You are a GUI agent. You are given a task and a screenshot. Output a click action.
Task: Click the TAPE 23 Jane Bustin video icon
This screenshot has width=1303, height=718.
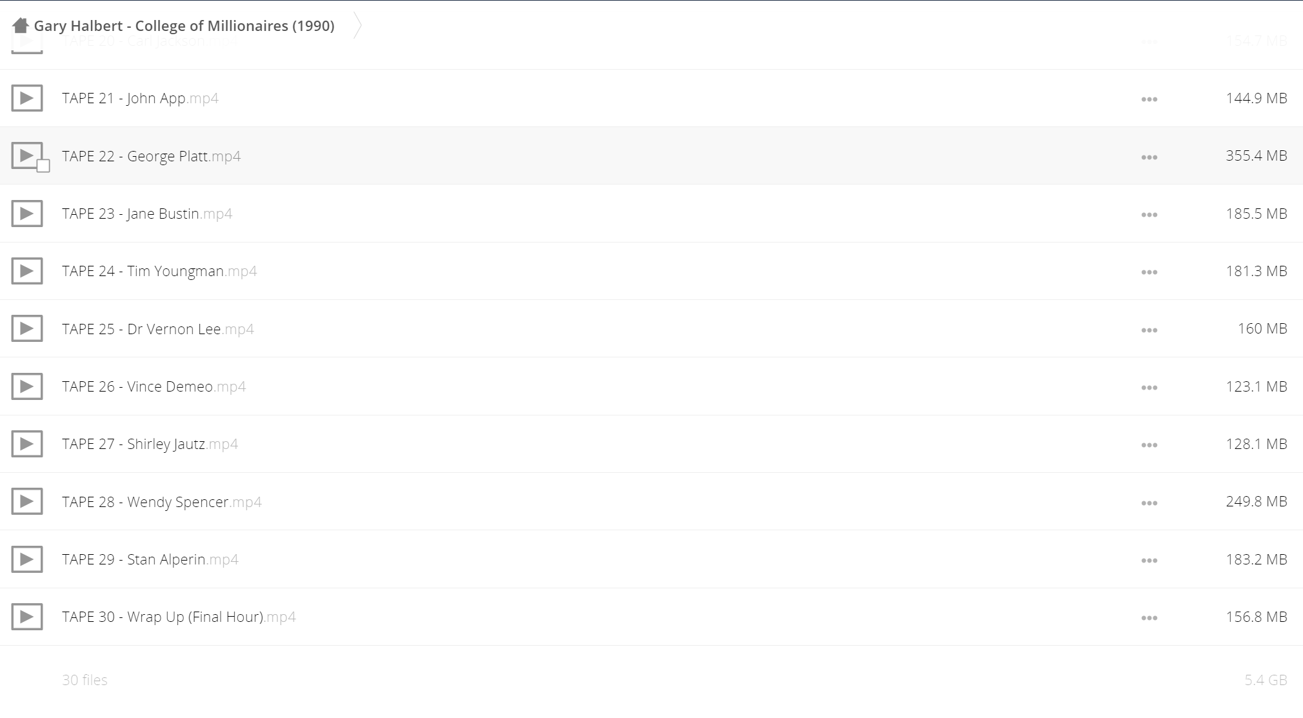click(27, 214)
